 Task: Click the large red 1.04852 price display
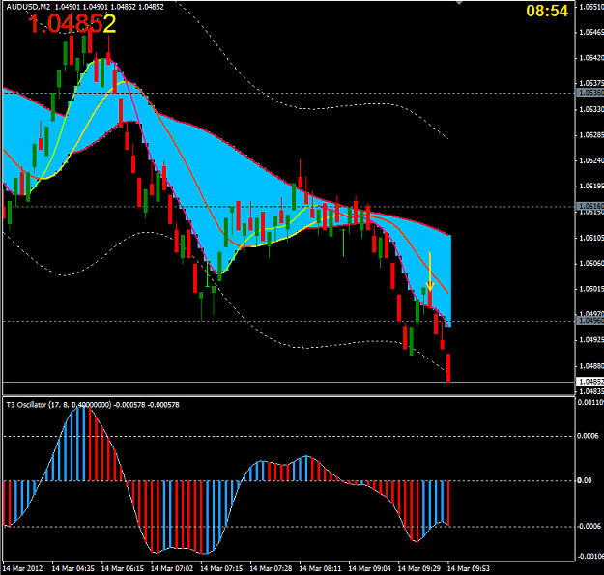(x=72, y=23)
